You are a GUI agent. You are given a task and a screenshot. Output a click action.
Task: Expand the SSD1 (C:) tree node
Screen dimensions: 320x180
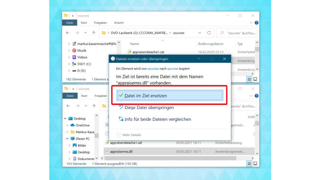pos(69,64)
